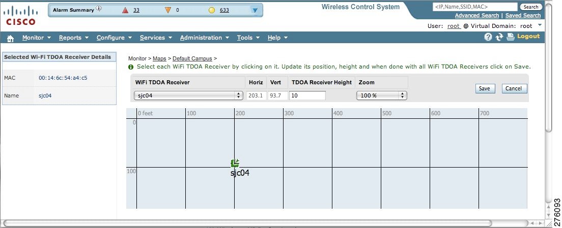
Task: Open Maps breadcrumb link
Action: pyautogui.click(x=159, y=58)
